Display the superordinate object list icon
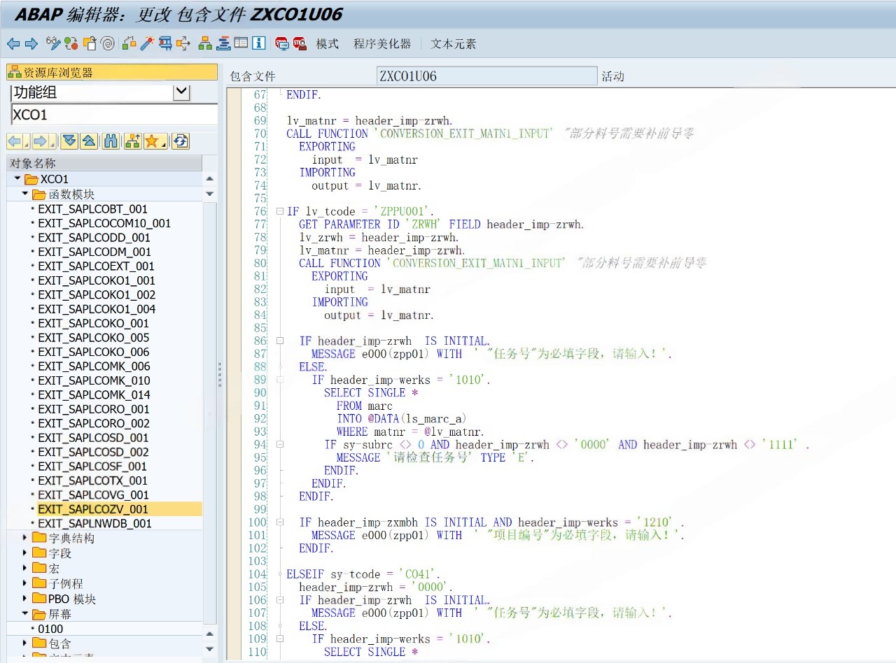 pyautogui.click(x=132, y=141)
